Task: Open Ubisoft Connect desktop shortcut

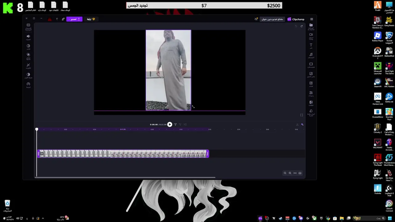Action: click(389, 206)
